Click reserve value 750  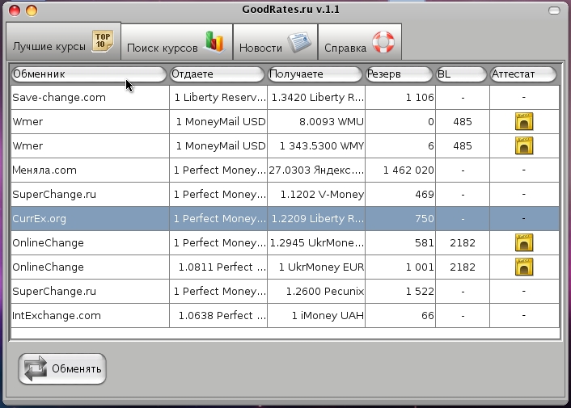(425, 219)
